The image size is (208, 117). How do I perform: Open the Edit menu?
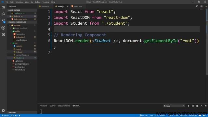tap(12, 2)
